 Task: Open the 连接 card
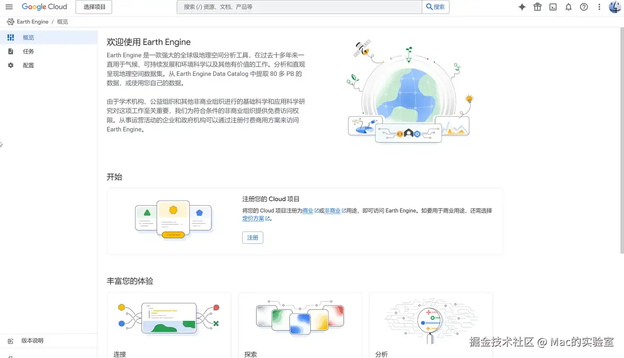tap(169, 325)
